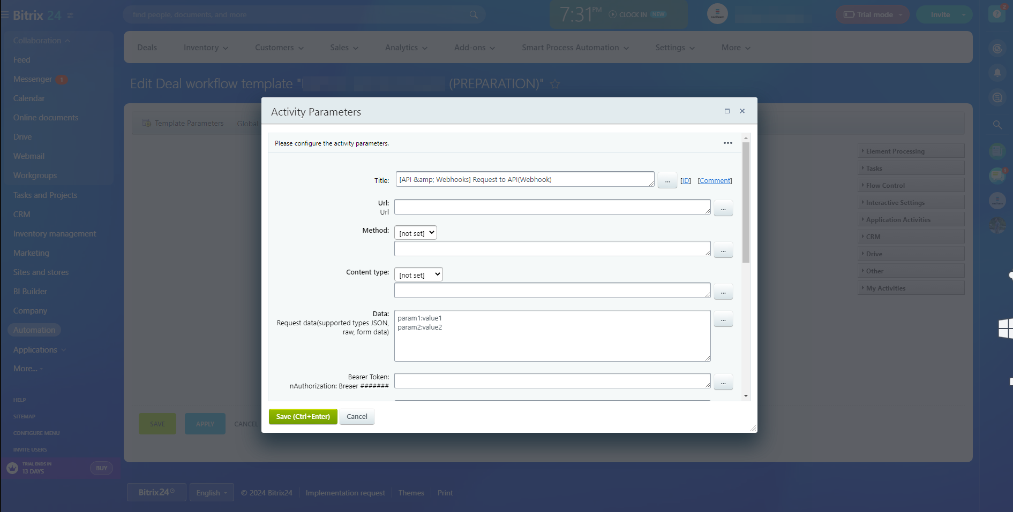The image size is (1013, 512).
Task: Open the [Comment] link next to Title
Action: pyautogui.click(x=715, y=181)
